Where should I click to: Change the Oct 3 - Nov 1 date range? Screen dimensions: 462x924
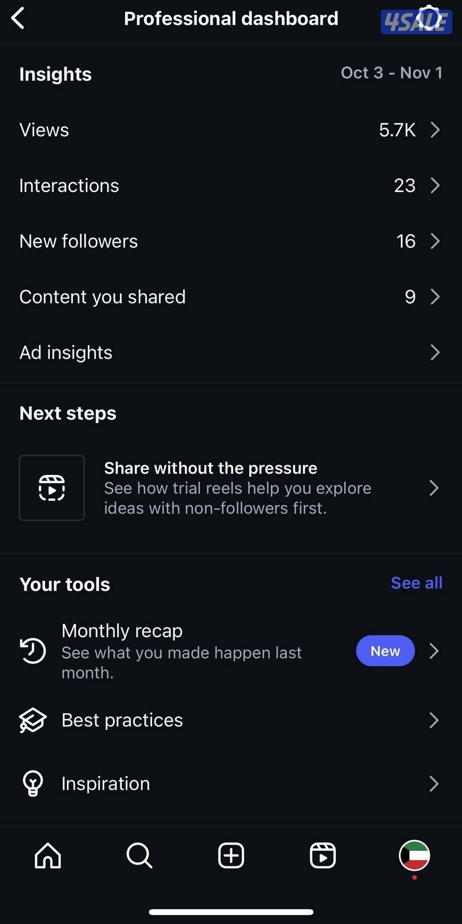pyautogui.click(x=391, y=73)
